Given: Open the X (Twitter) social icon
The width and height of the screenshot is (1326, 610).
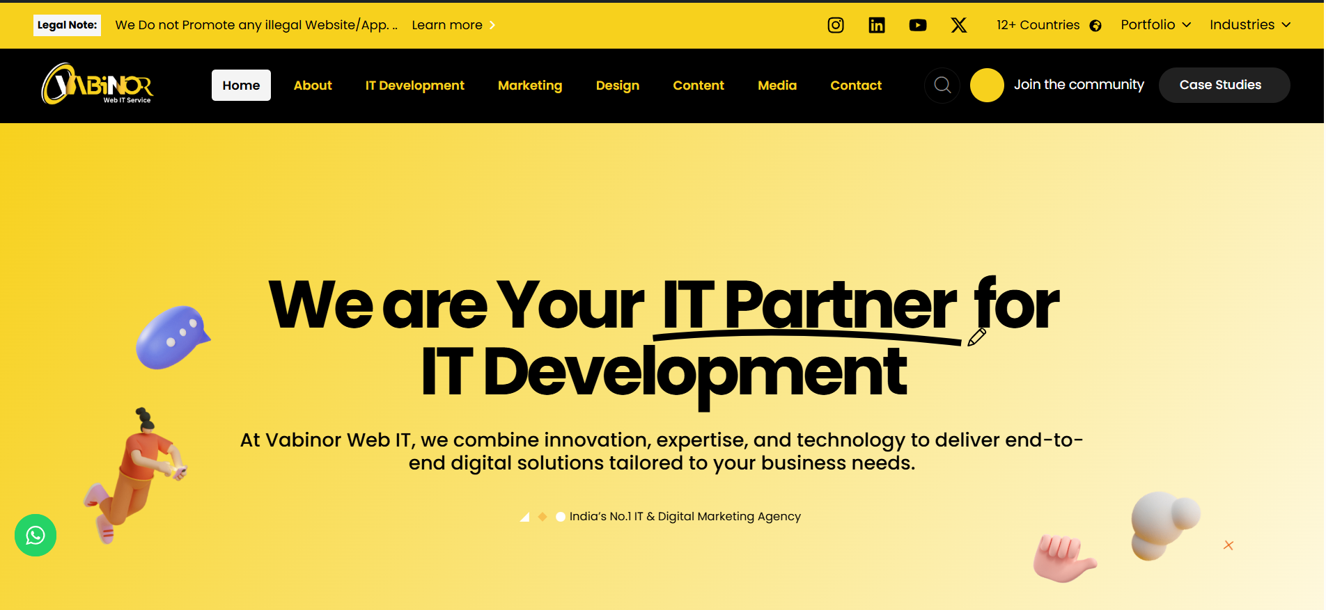Looking at the screenshot, I should (959, 26).
